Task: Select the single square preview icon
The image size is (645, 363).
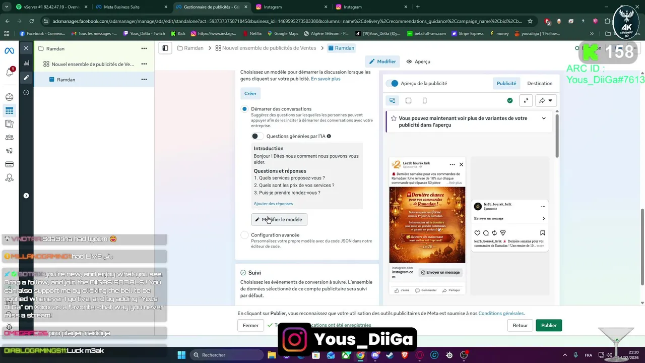Action: tap(408, 100)
